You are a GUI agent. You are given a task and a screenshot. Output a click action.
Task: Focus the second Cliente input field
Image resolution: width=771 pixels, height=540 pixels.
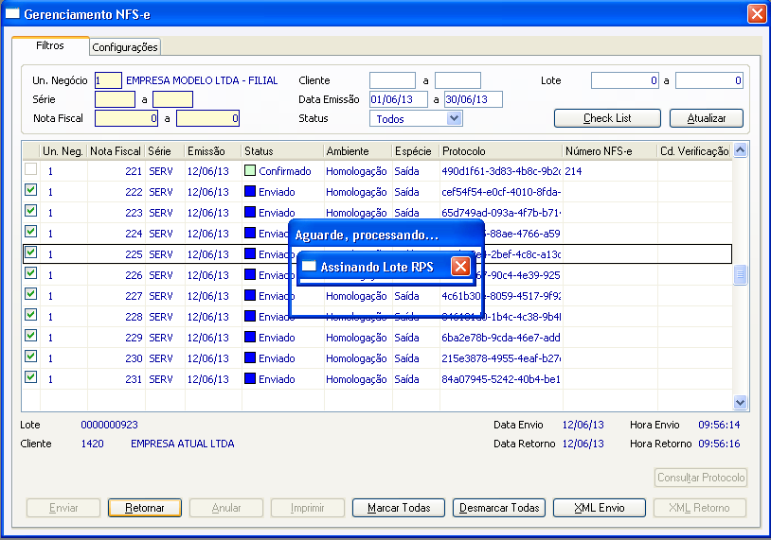[457, 80]
